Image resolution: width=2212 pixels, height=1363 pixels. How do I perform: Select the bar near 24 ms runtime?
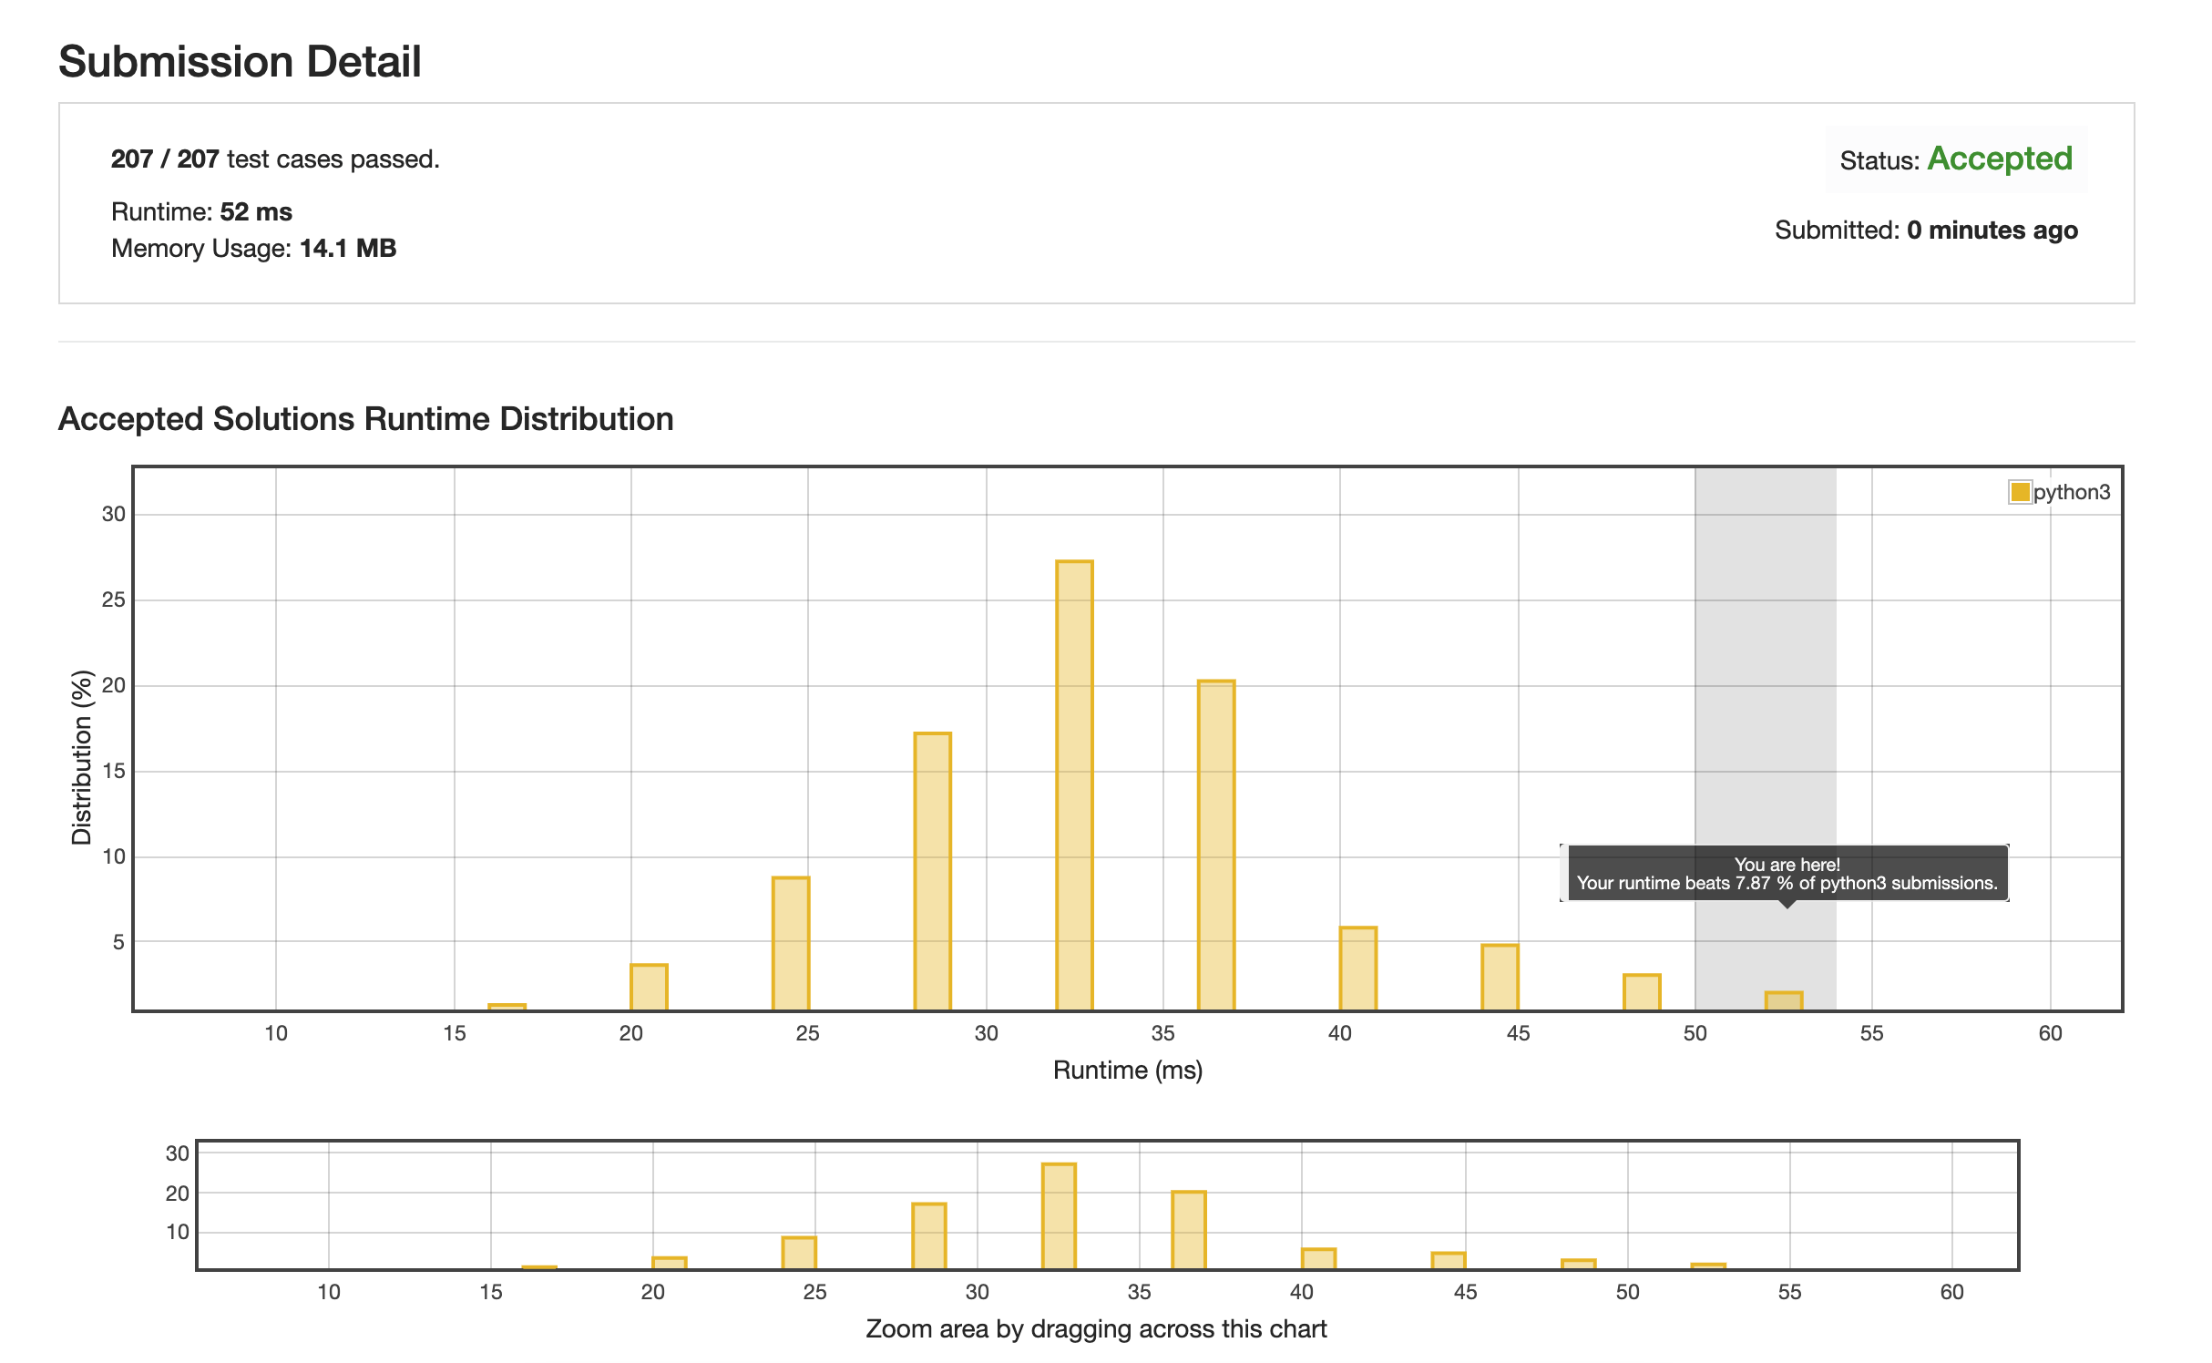pyautogui.click(x=791, y=943)
